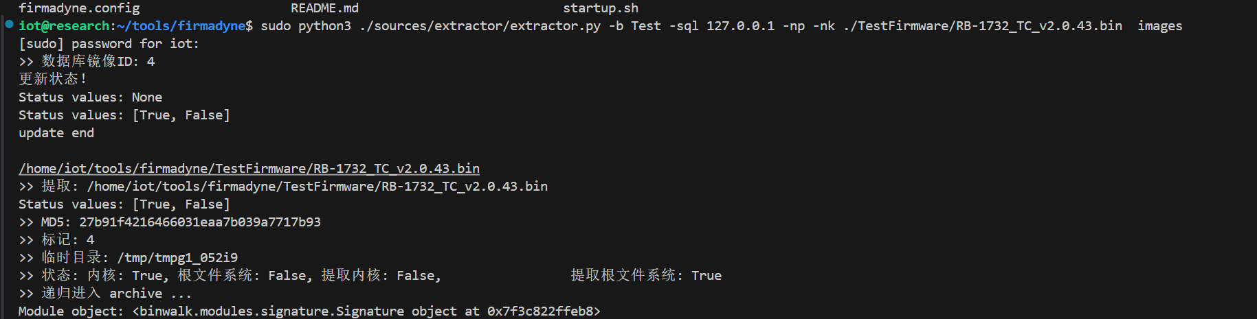Click the images argument at command end
Image resolution: width=1257 pixels, height=319 pixels.
click(1159, 26)
